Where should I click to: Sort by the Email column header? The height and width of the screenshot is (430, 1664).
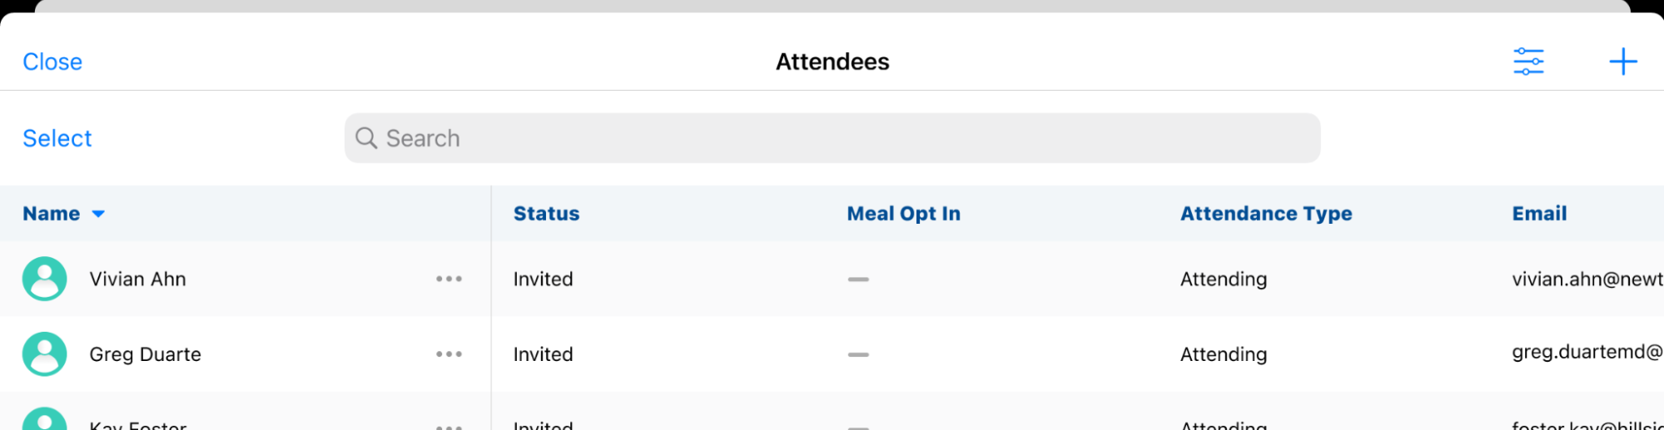point(1539,214)
